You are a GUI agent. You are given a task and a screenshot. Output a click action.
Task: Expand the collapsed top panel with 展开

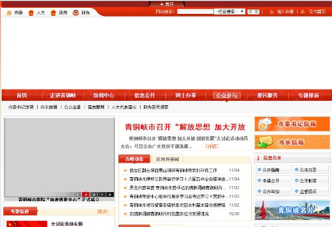tap(166, 3)
